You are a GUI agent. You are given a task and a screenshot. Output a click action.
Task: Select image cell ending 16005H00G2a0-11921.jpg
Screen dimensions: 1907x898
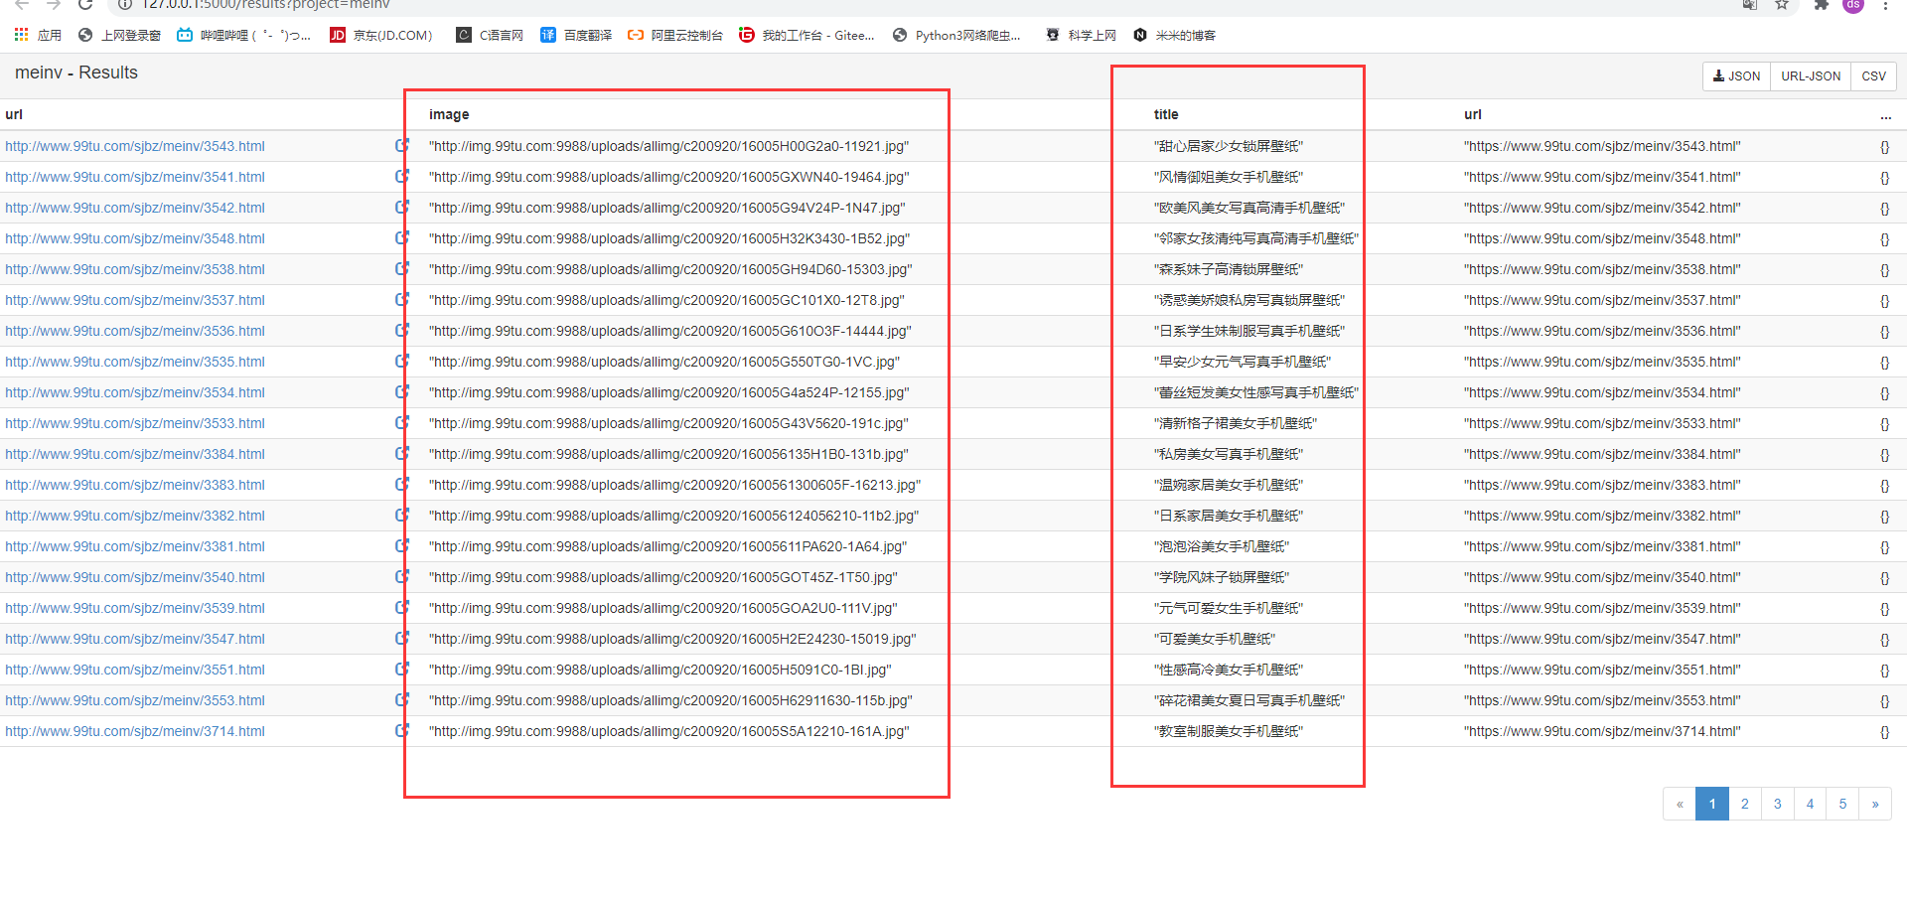pos(668,146)
